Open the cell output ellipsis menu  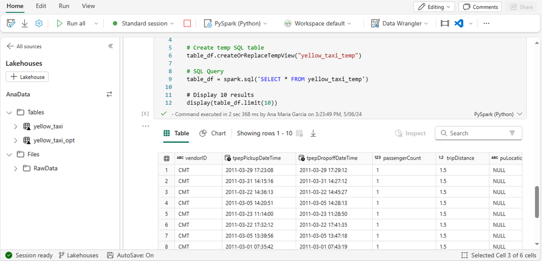tap(146, 126)
